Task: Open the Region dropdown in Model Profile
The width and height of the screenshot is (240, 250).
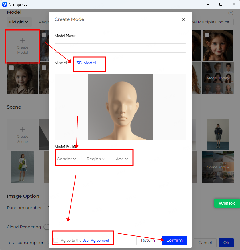Action: point(96,159)
